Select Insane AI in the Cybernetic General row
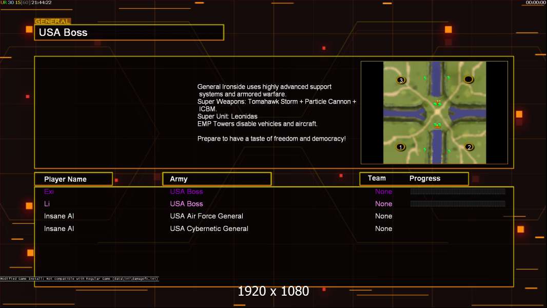This screenshot has height=308, width=547. click(x=59, y=229)
